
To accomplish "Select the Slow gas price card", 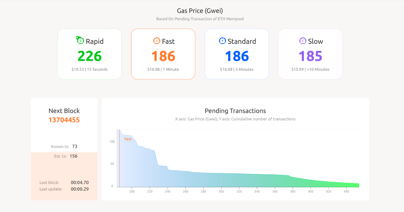I will coord(310,54).
